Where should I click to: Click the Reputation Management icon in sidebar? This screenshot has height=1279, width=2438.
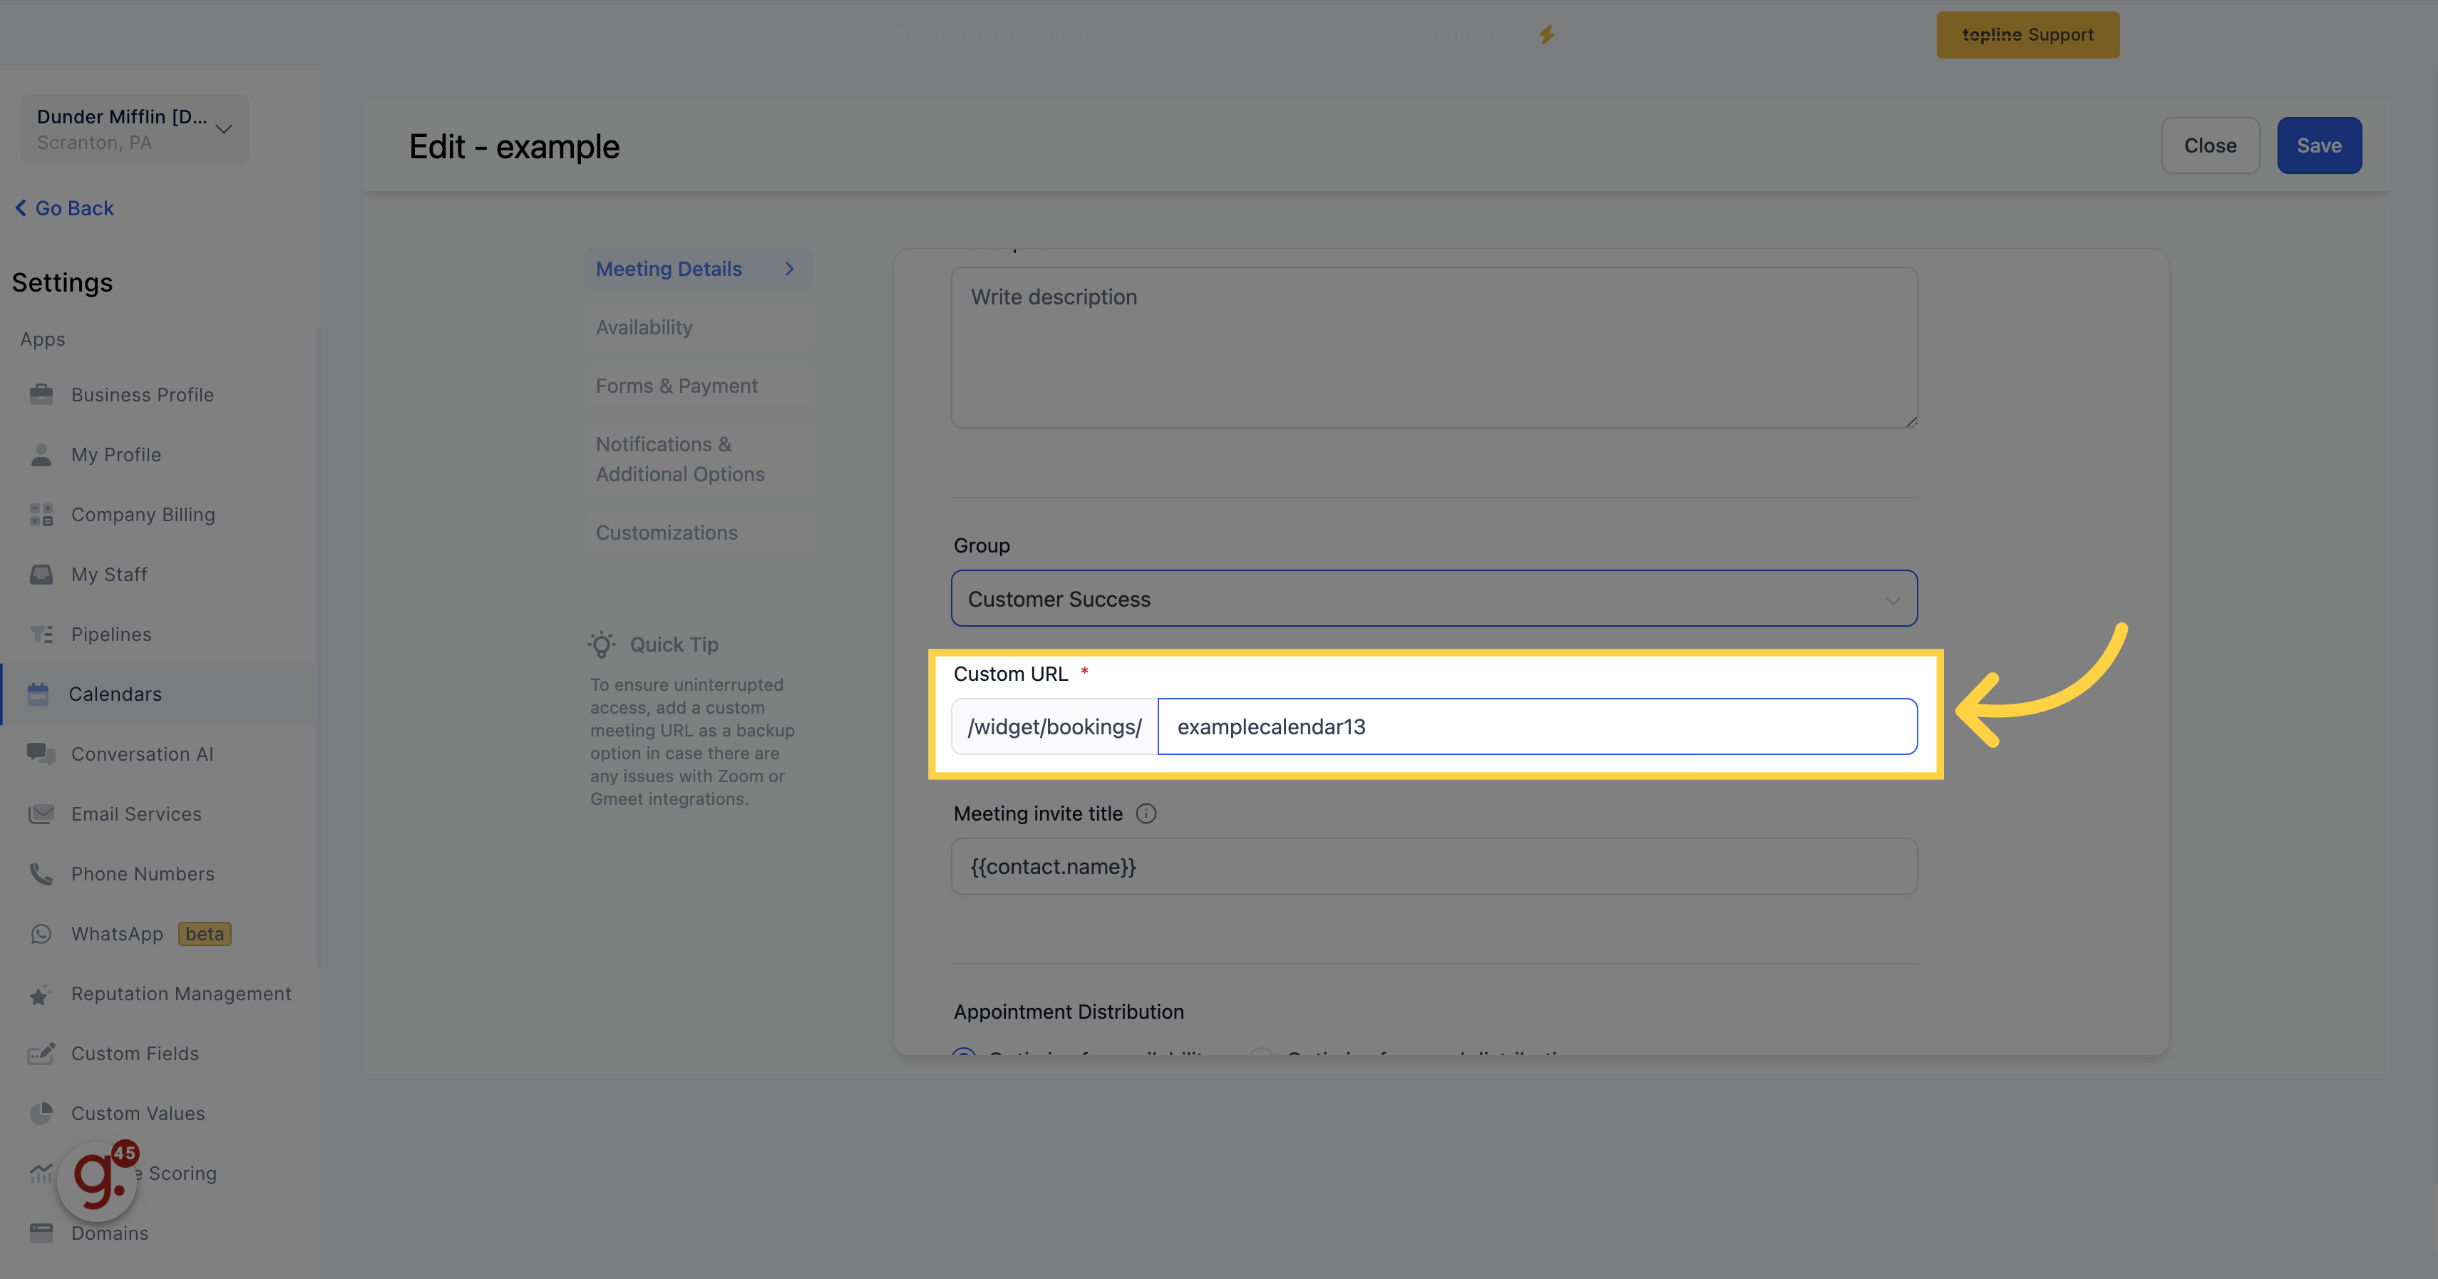[x=41, y=992]
